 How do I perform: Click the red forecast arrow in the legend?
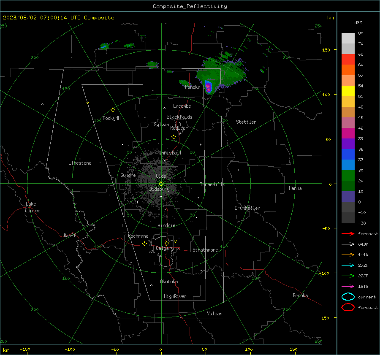coord(348,233)
